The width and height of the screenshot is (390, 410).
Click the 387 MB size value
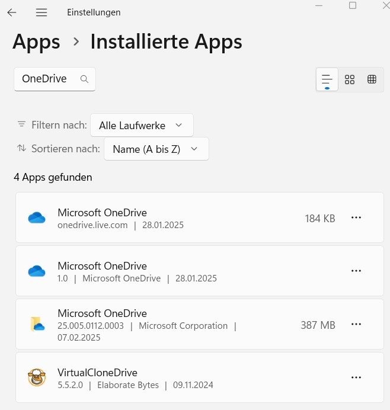(318, 325)
